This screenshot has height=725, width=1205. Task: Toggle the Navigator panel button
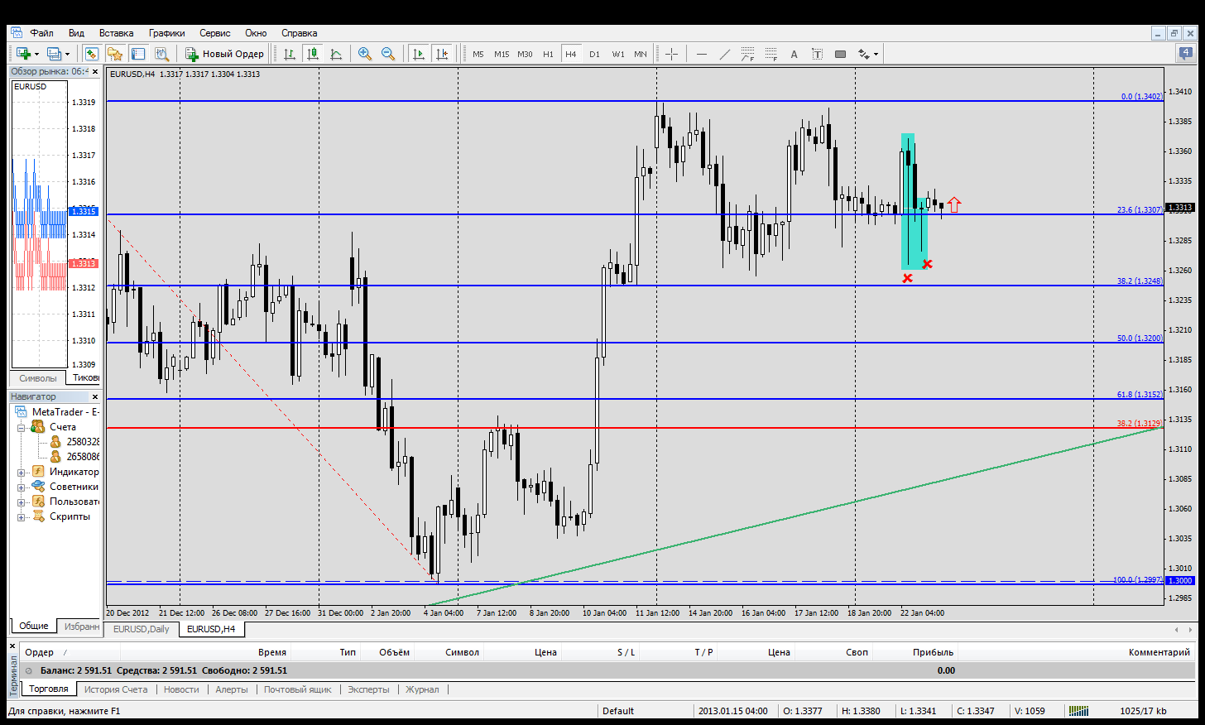point(115,54)
